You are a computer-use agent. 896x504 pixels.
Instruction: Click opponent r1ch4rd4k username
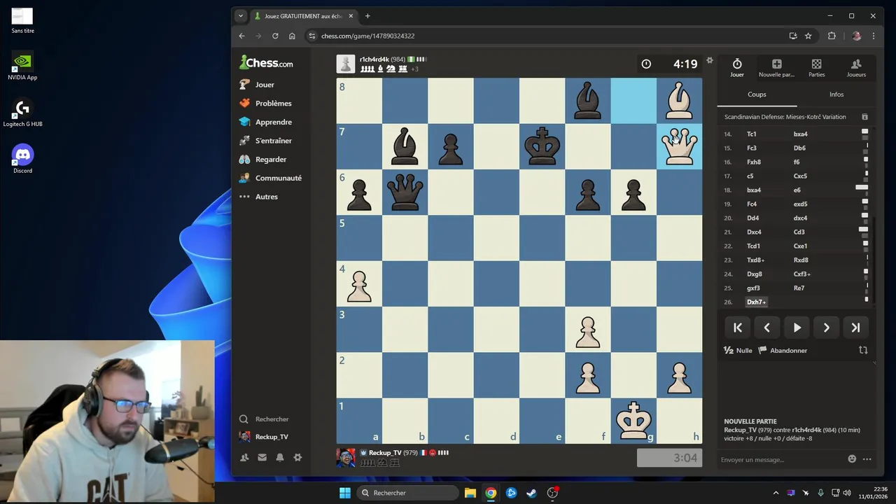tap(374, 59)
